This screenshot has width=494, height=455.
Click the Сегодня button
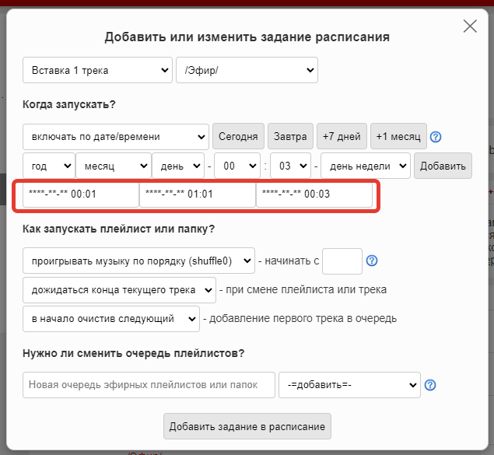238,136
